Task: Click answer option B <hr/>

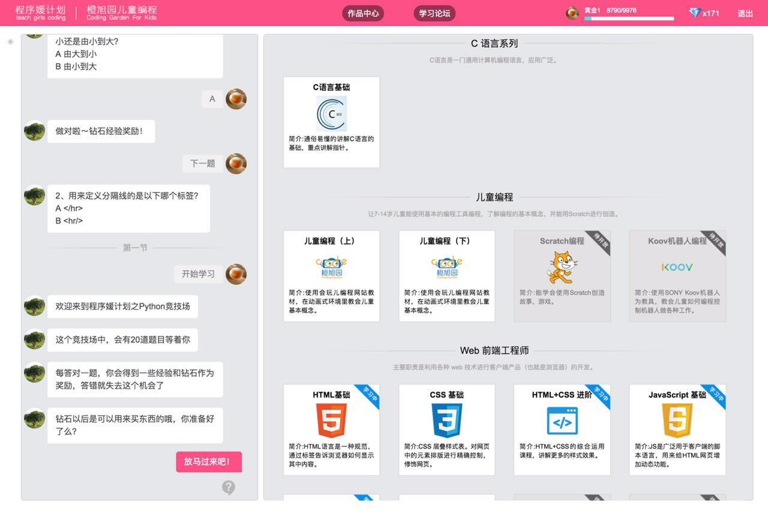Action: pyautogui.click(x=69, y=221)
